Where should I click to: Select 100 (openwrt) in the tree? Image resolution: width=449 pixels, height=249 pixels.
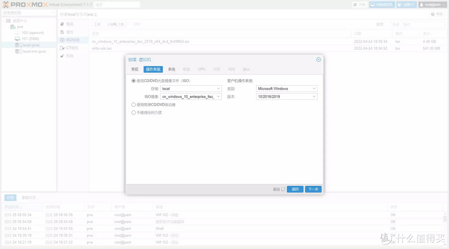33,33
